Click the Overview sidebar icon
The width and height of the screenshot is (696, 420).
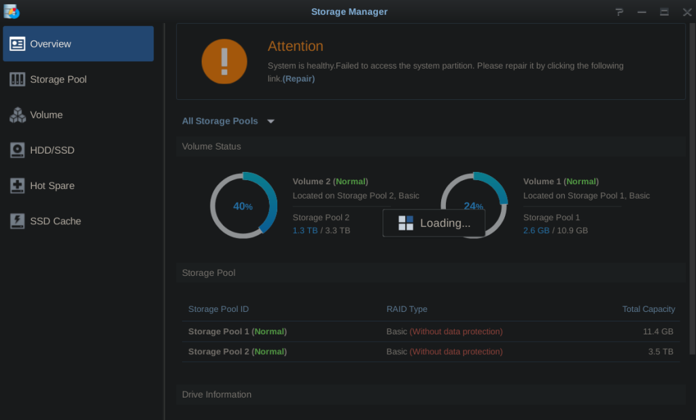coord(17,44)
